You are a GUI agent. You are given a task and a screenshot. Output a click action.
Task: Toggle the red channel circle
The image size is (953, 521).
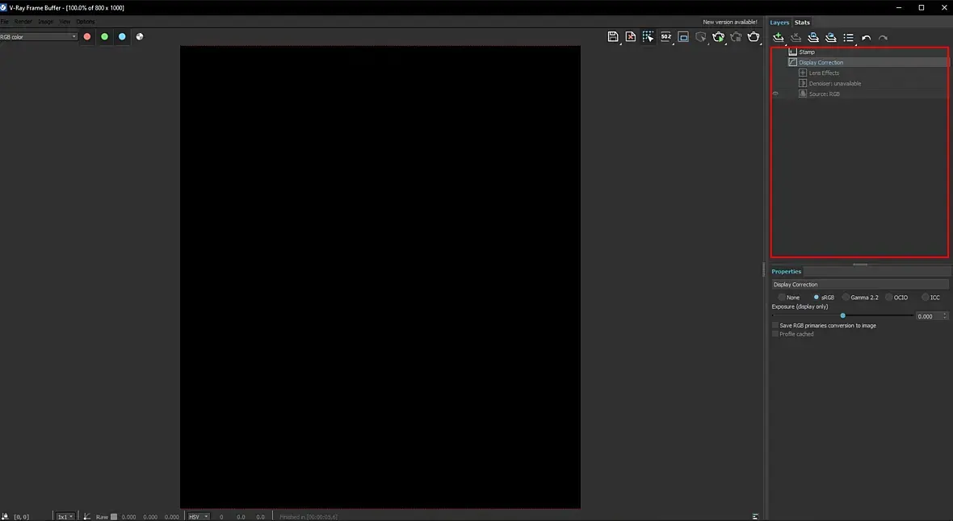[x=87, y=36]
